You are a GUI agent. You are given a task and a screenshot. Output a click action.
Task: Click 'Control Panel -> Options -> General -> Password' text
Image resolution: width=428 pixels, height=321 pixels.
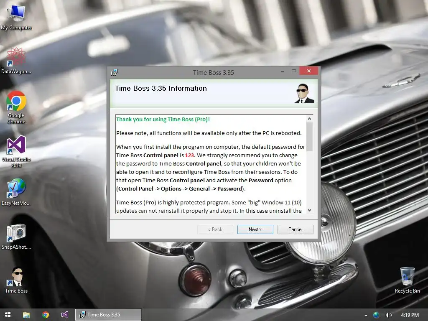click(180, 189)
